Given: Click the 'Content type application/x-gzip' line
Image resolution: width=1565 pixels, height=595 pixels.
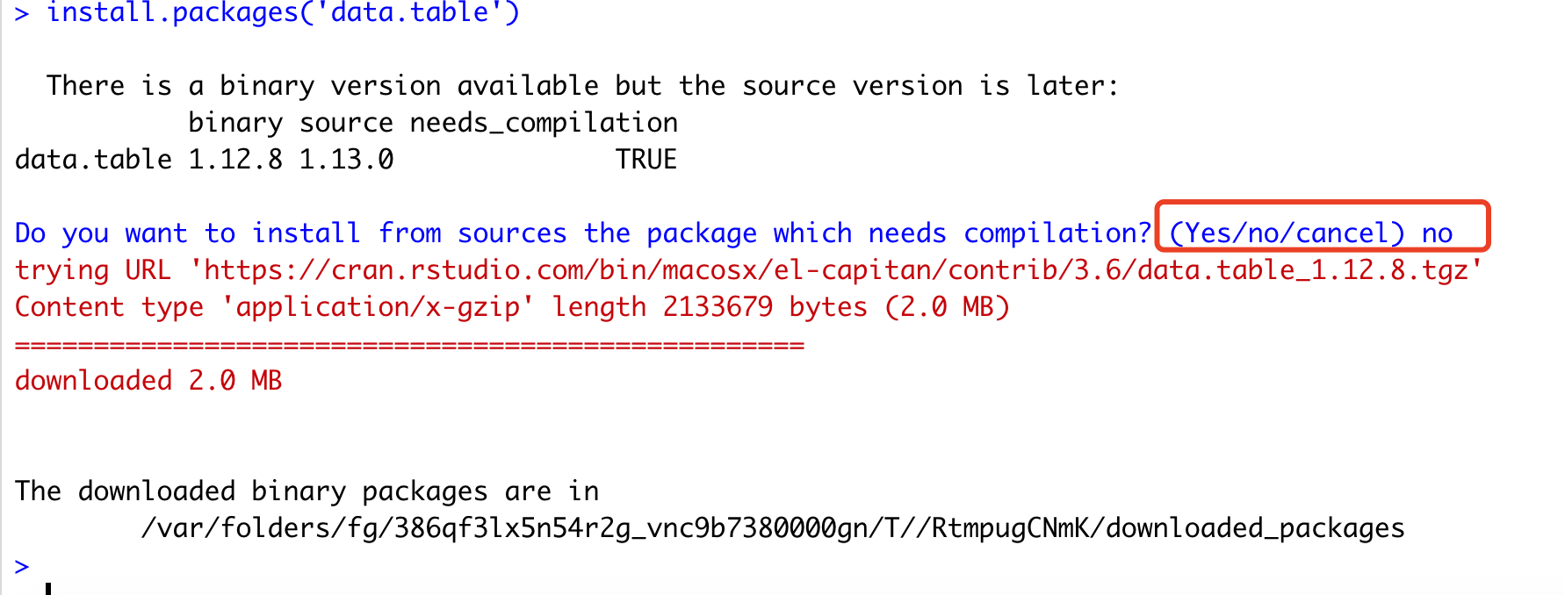Looking at the screenshot, I should [x=512, y=307].
